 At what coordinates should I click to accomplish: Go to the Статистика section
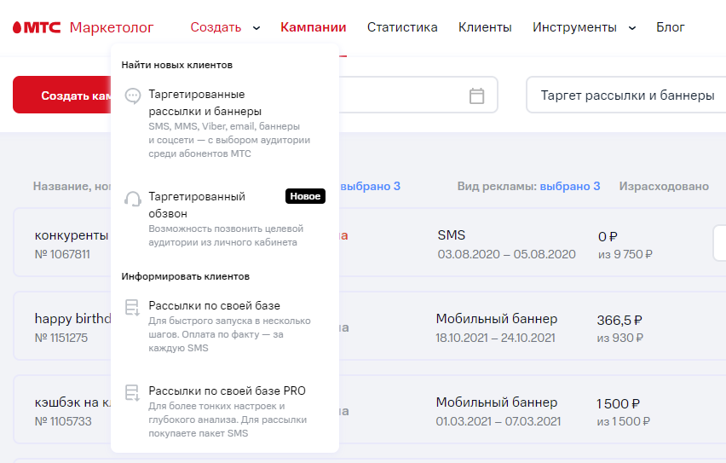tap(402, 27)
